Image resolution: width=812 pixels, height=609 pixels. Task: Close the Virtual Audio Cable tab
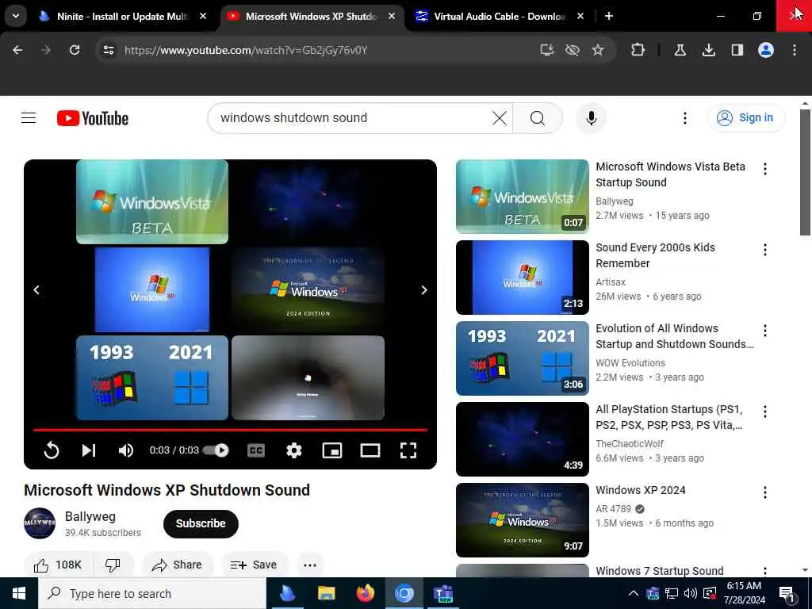pos(580,16)
